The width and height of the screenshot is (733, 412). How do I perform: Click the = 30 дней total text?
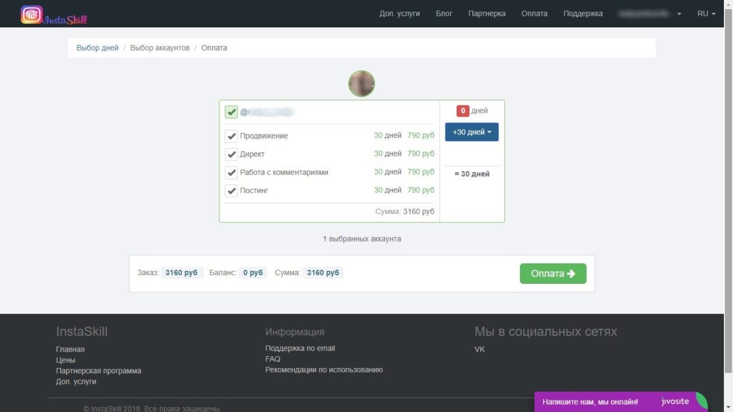pos(472,174)
